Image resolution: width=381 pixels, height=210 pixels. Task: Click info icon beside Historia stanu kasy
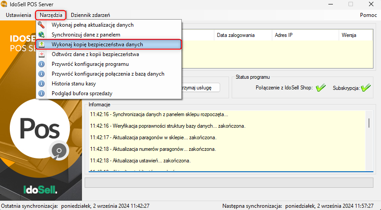41,84
